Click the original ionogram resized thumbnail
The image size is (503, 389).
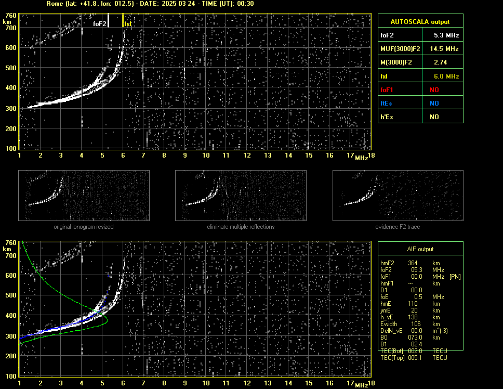tap(84, 196)
